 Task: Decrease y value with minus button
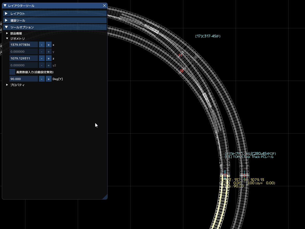point(42,52)
